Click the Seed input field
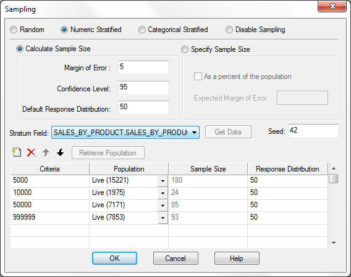 pyautogui.click(x=313, y=131)
